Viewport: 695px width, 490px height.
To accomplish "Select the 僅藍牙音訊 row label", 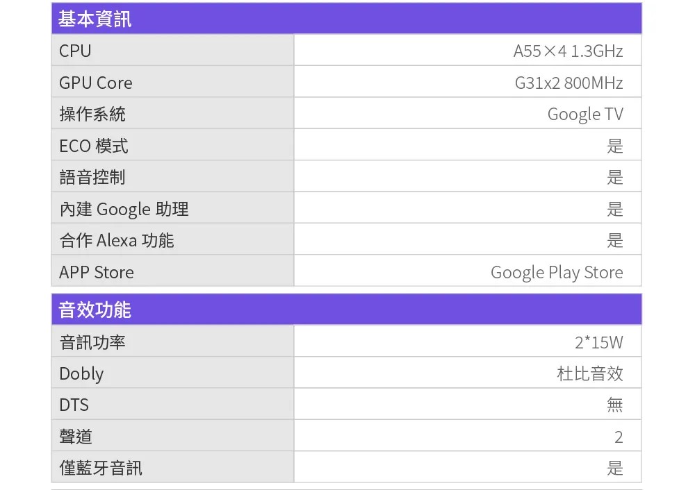I will click(x=101, y=468).
